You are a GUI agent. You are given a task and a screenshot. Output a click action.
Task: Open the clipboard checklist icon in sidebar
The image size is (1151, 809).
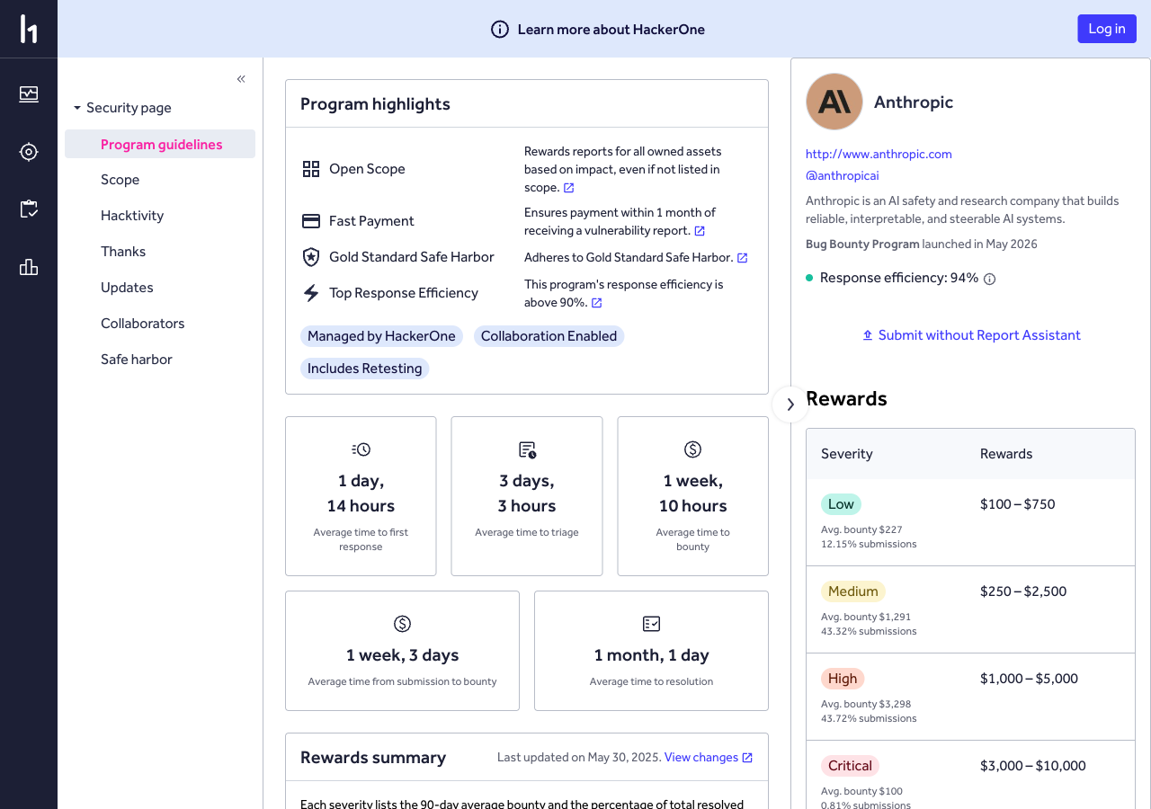(x=29, y=209)
